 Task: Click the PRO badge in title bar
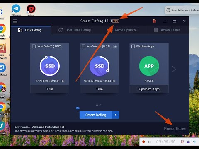(x=116, y=21)
